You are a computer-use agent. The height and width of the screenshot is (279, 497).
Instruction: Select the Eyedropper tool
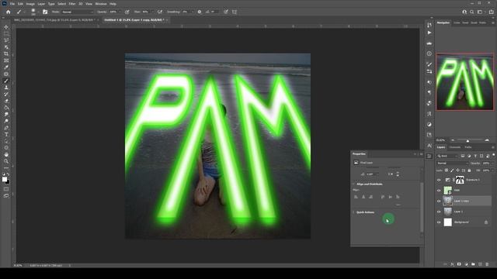coord(6,67)
